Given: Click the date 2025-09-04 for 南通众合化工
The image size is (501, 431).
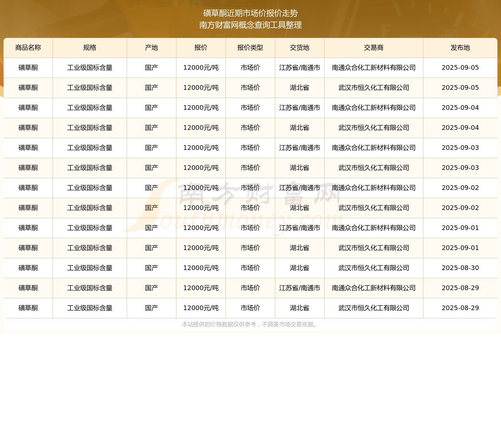Looking at the screenshot, I should pos(460,108).
